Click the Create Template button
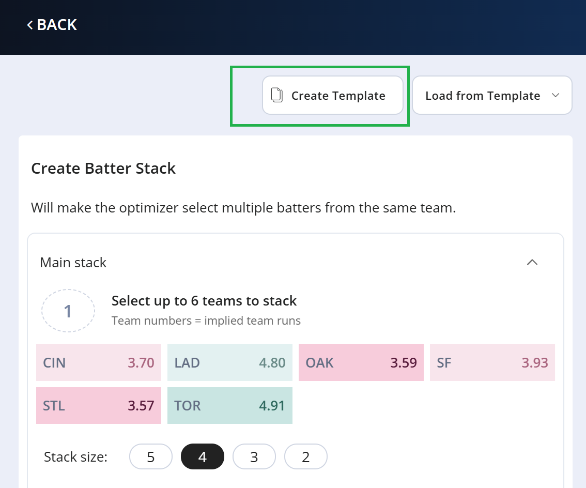 click(333, 95)
